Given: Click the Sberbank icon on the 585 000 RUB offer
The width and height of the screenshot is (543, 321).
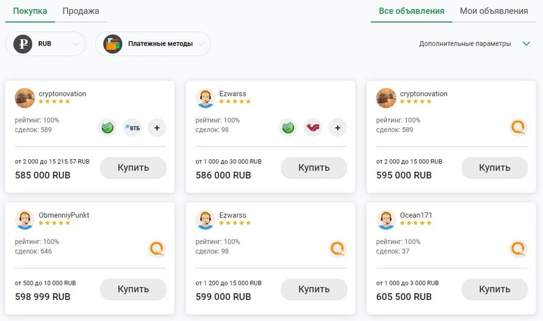Looking at the screenshot, I should coord(107,127).
